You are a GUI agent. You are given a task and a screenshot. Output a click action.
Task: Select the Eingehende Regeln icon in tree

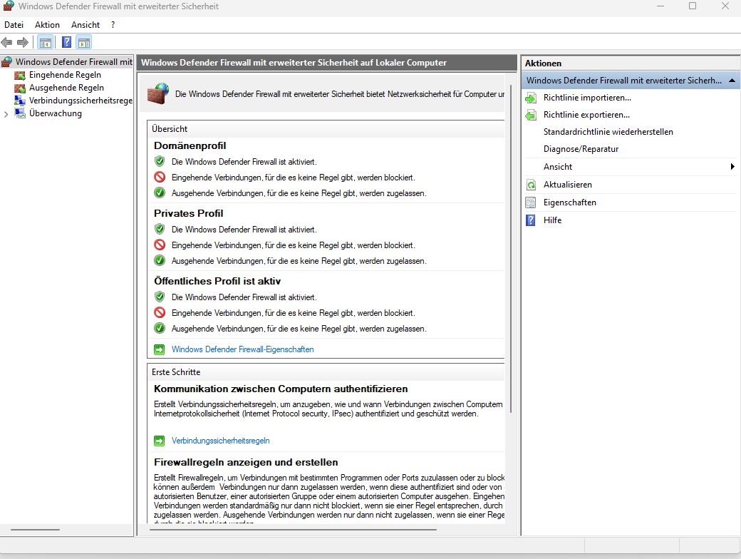point(20,75)
